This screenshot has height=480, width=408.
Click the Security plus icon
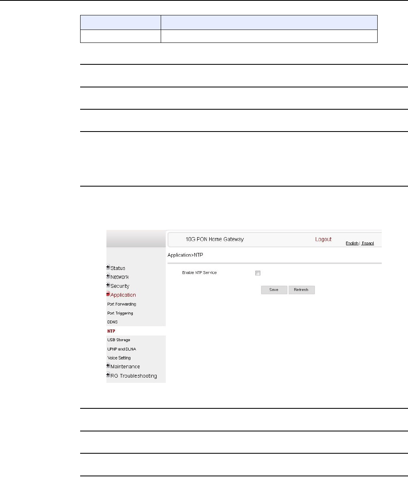click(x=108, y=285)
